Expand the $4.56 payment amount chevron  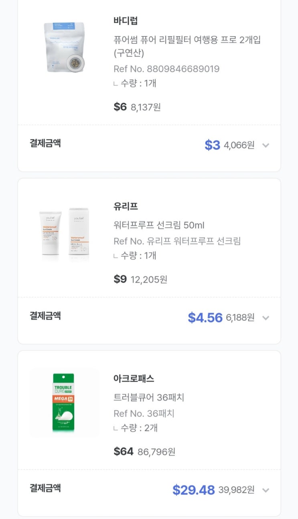pyautogui.click(x=265, y=318)
